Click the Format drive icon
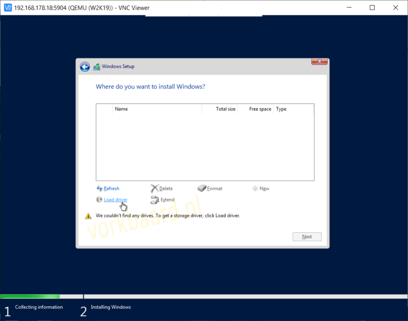408x321 pixels. pos(202,188)
